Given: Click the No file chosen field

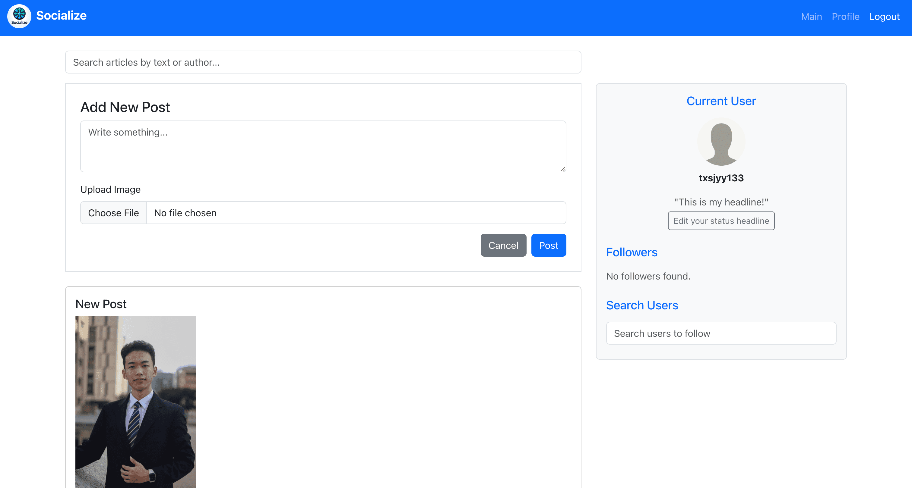Looking at the screenshot, I should [356, 213].
